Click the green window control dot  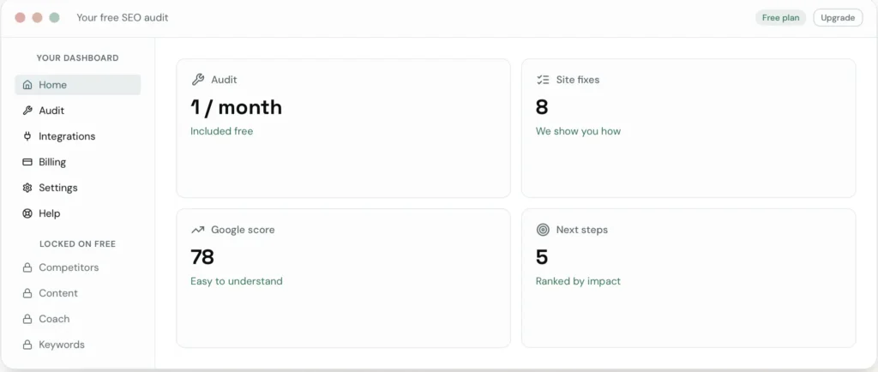point(54,18)
